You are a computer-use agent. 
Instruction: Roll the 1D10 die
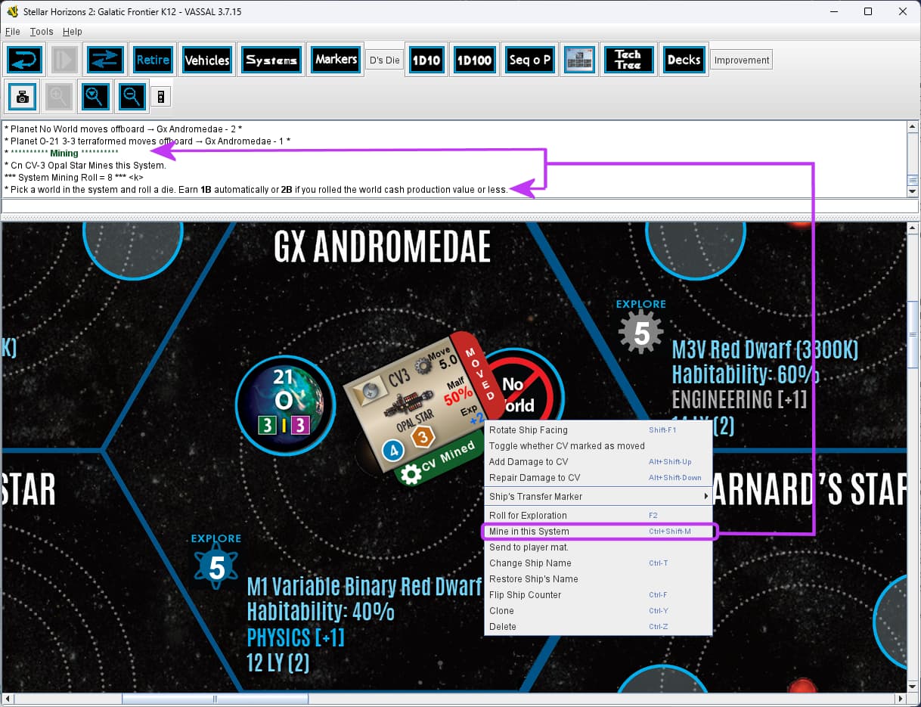click(x=426, y=60)
